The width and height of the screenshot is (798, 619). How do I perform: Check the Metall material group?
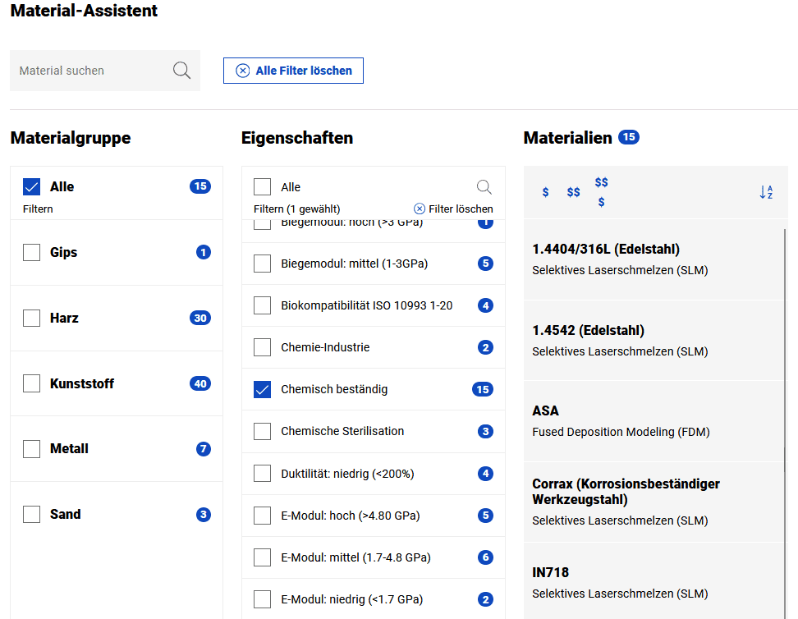pos(31,449)
